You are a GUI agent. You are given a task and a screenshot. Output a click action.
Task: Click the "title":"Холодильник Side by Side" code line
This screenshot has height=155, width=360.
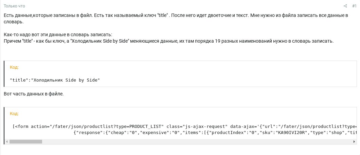[55, 80]
